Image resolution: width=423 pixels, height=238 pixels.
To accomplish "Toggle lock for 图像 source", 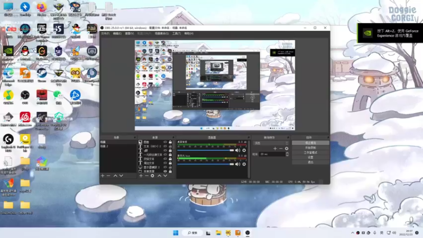I will (170, 142).
